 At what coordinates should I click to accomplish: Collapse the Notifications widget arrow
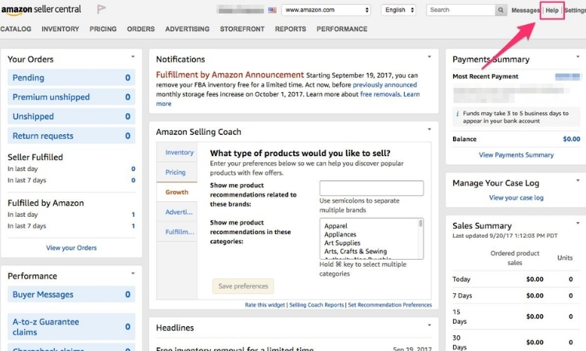click(x=428, y=57)
